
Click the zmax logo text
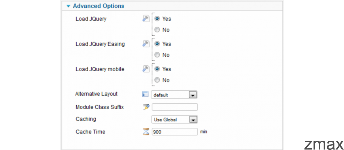point(324,144)
